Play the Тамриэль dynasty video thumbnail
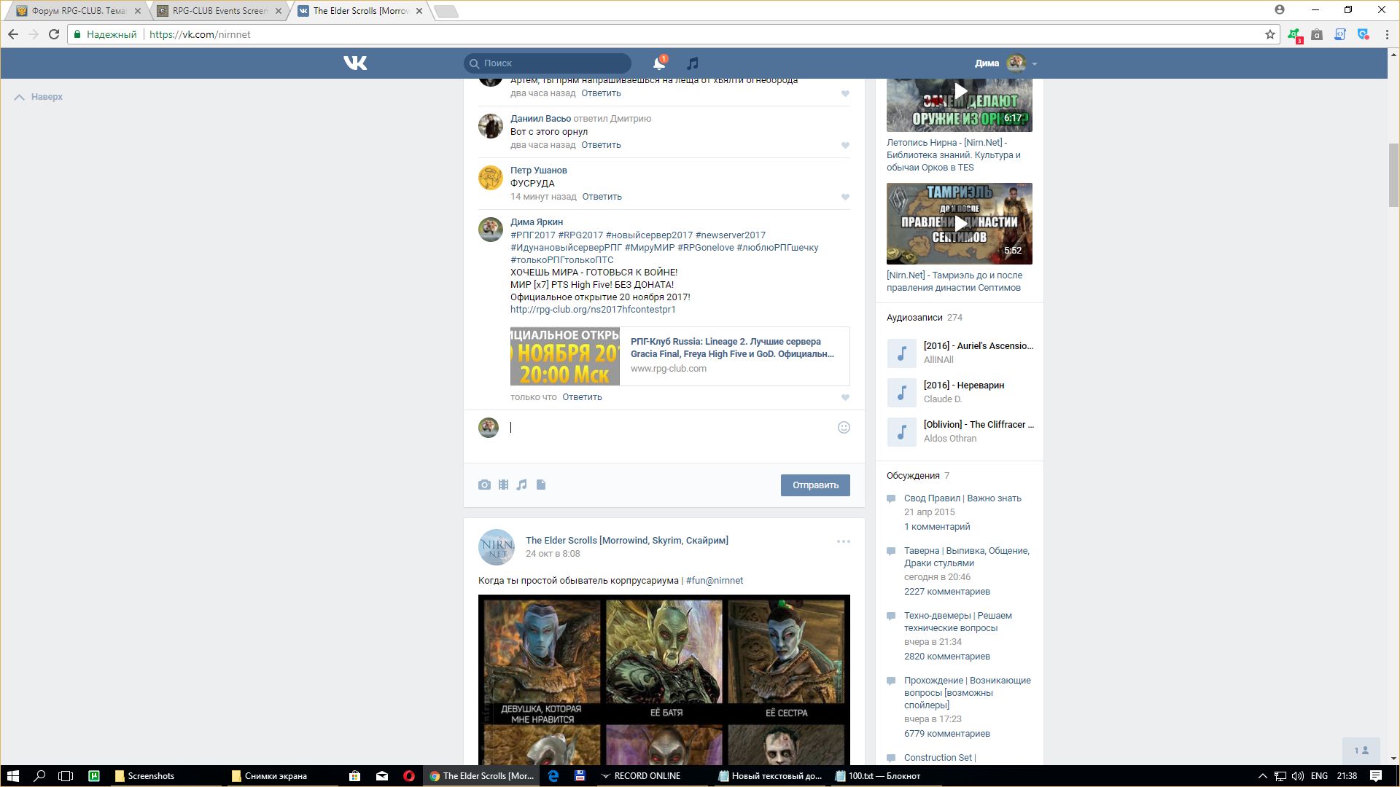 pyautogui.click(x=960, y=224)
